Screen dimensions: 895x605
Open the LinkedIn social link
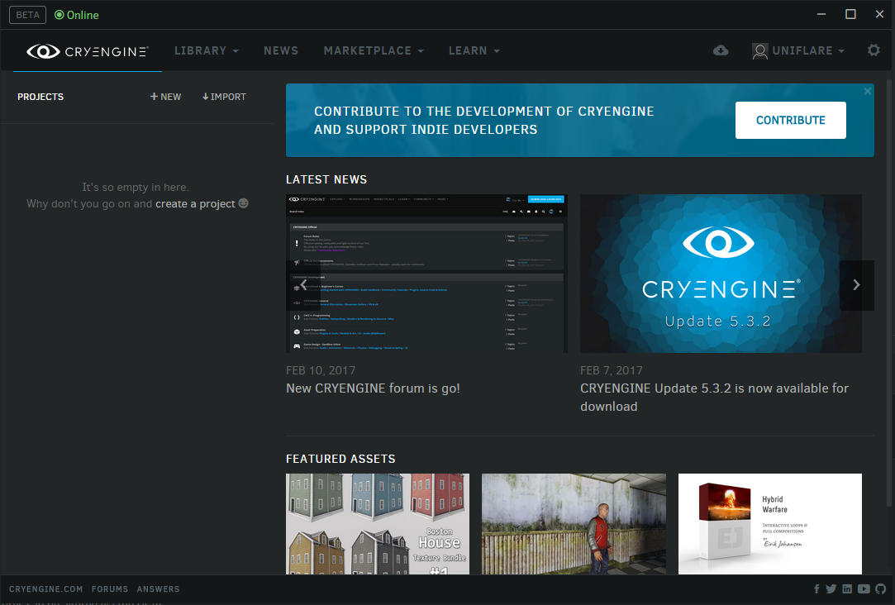(x=847, y=589)
